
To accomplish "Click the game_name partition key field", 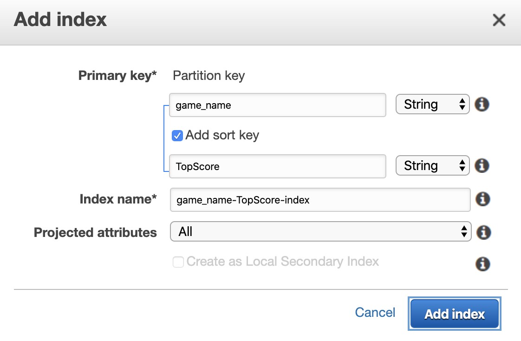I will 278,105.
